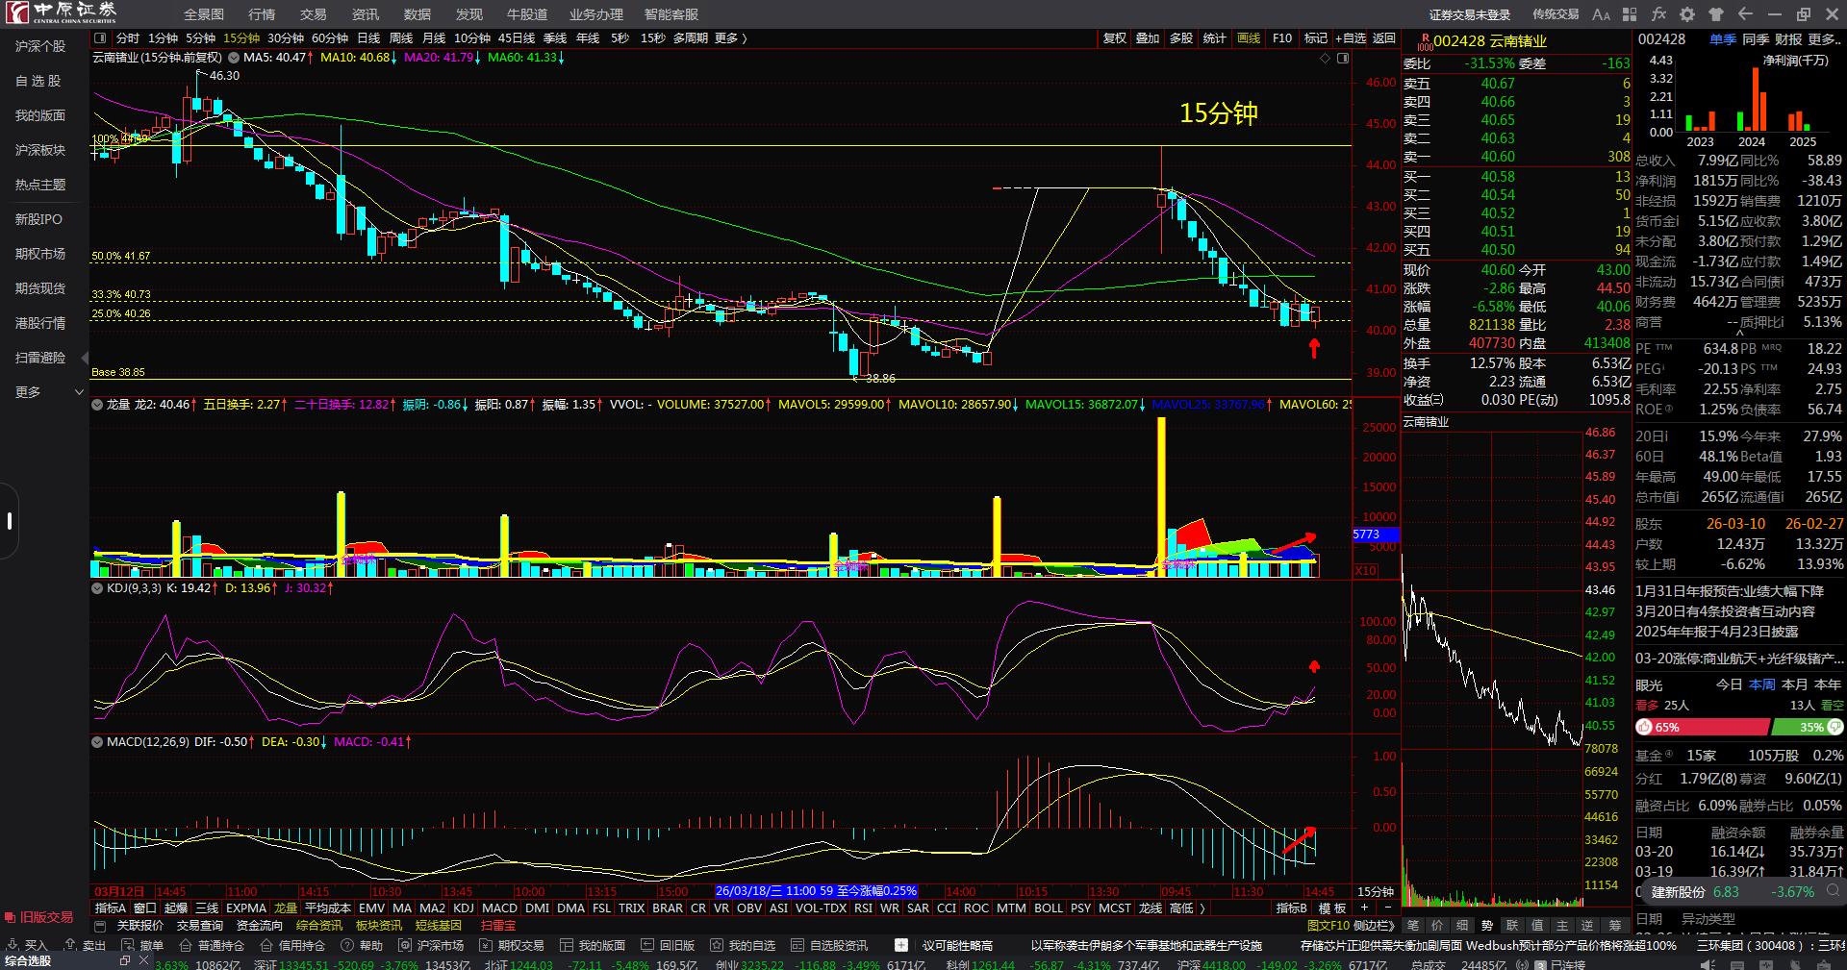Select the BOLL indicator tab

pyautogui.click(x=1049, y=908)
